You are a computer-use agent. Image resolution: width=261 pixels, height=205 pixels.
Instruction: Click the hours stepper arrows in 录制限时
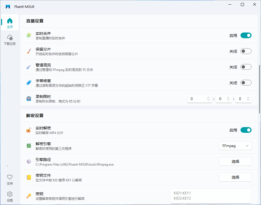pyautogui.click(x=209, y=99)
